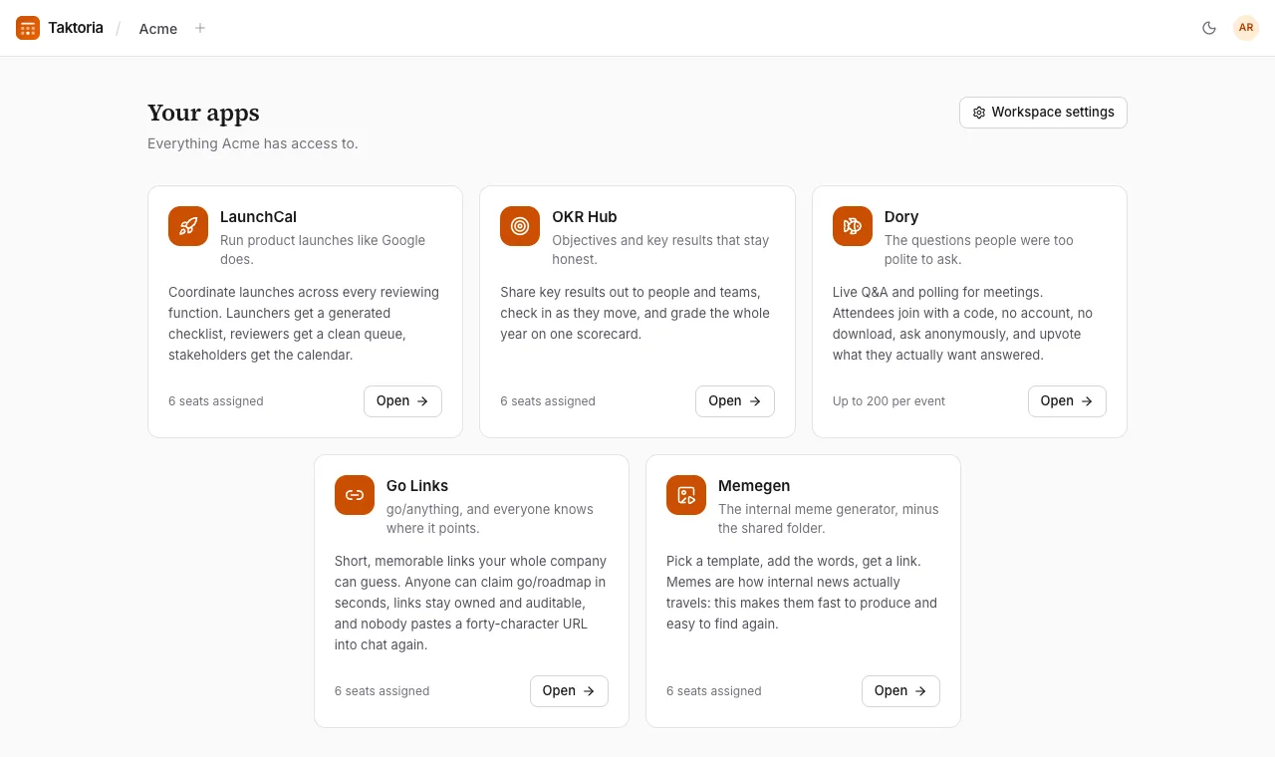Click the Go Links card title
Viewport: 1275px width, 757px height.
(x=417, y=486)
